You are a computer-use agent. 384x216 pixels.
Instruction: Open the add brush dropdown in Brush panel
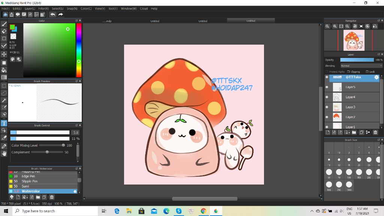pyautogui.click(x=25, y=197)
